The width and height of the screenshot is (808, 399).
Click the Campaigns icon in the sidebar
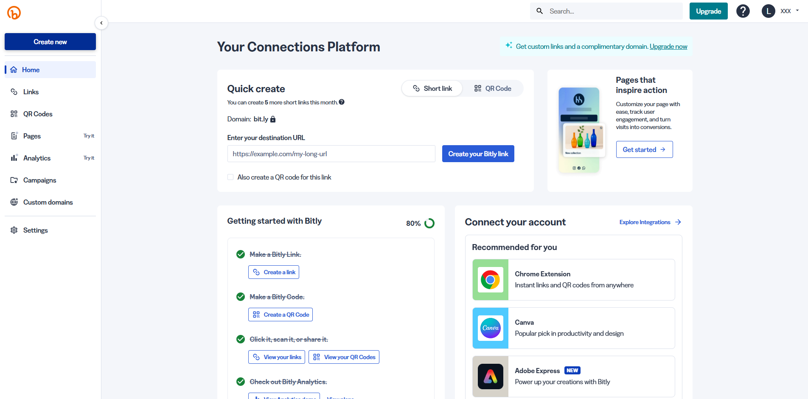point(14,180)
